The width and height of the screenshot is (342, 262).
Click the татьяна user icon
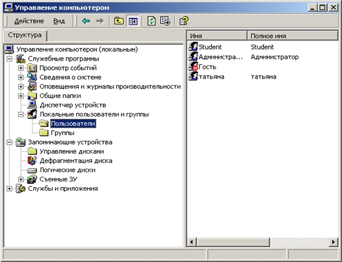point(193,77)
